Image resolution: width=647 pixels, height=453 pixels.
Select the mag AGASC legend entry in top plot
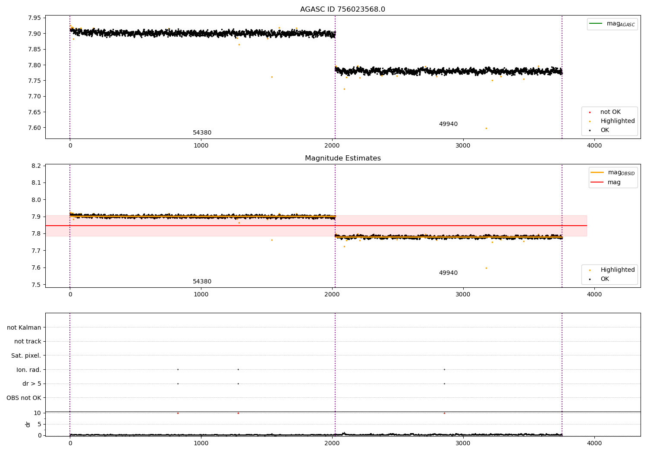point(612,24)
